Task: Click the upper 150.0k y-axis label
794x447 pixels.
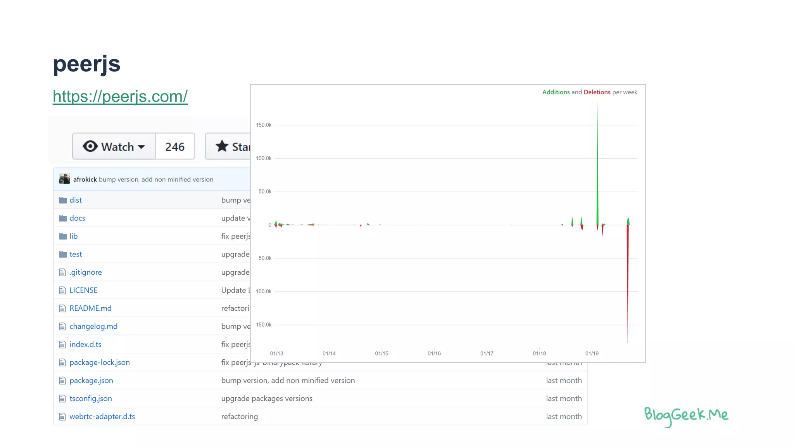Action: tap(264, 125)
